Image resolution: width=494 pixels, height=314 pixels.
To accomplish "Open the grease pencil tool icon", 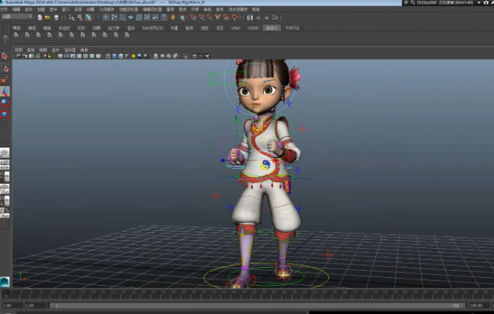I will point(50,56).
